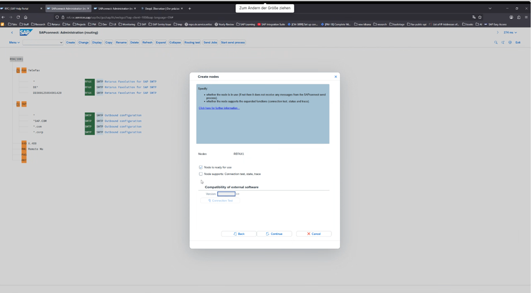Click the Expand toolbar button
The height and width of the screenshot is (293, 531).
click(x=161, y=43)
